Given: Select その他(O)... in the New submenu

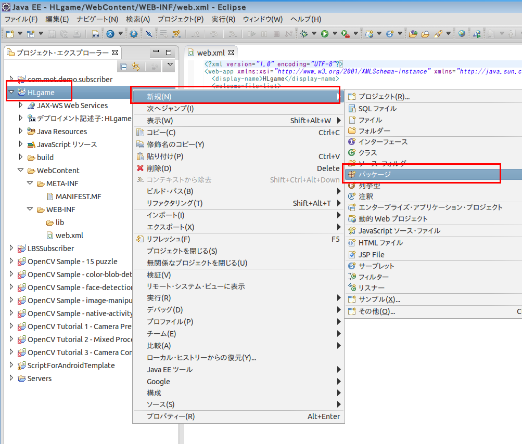Looking at the screenshot, I should (434, 311).
